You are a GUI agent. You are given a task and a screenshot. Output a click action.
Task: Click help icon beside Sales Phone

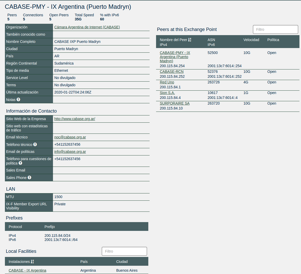pos(29,178)
